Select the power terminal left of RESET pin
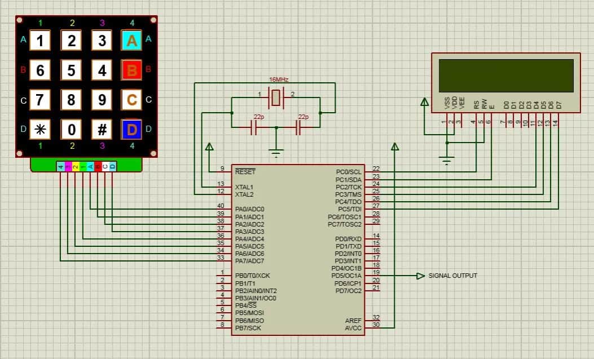The width and height of the screenshot is (594, 359). coord(209,148)
